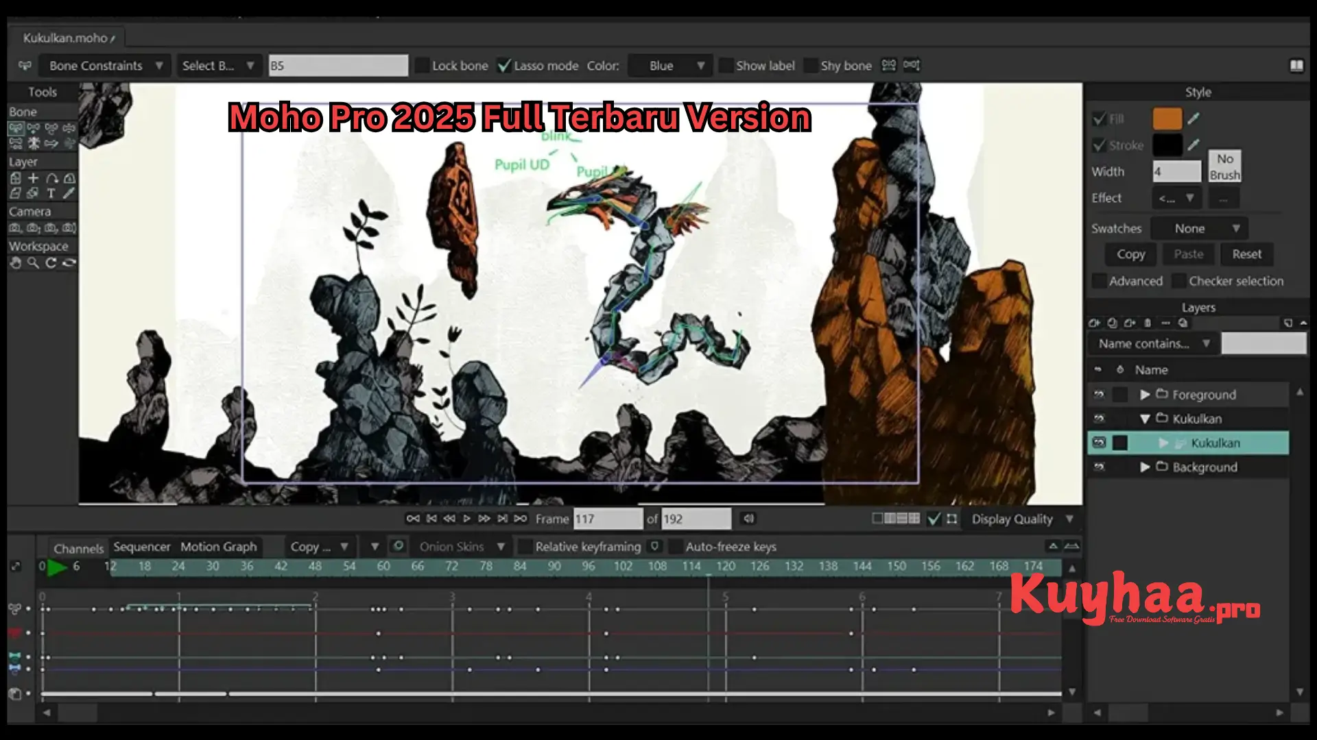This screenshot has height=740, width=1317.
Task: Select the Pan Workspace hand tool
Action: [x=15, y=263]
